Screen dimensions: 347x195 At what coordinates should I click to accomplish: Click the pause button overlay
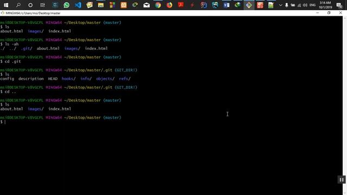pos(342,180)
